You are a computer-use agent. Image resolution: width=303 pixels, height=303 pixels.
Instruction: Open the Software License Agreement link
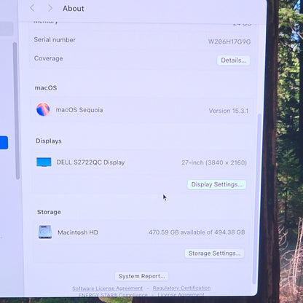[x=107, y=288]
